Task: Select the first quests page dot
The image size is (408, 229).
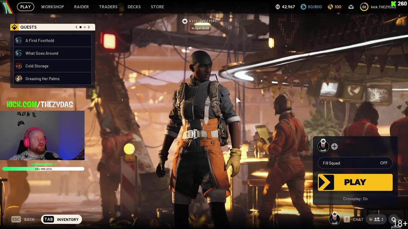Action: [x=81, y=27]
